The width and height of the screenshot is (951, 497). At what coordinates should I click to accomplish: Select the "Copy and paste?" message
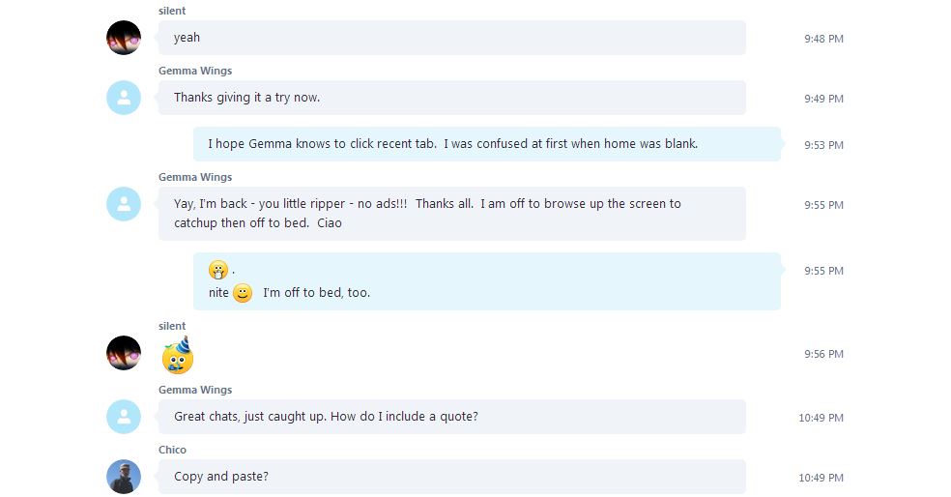(x=451, y=477)
